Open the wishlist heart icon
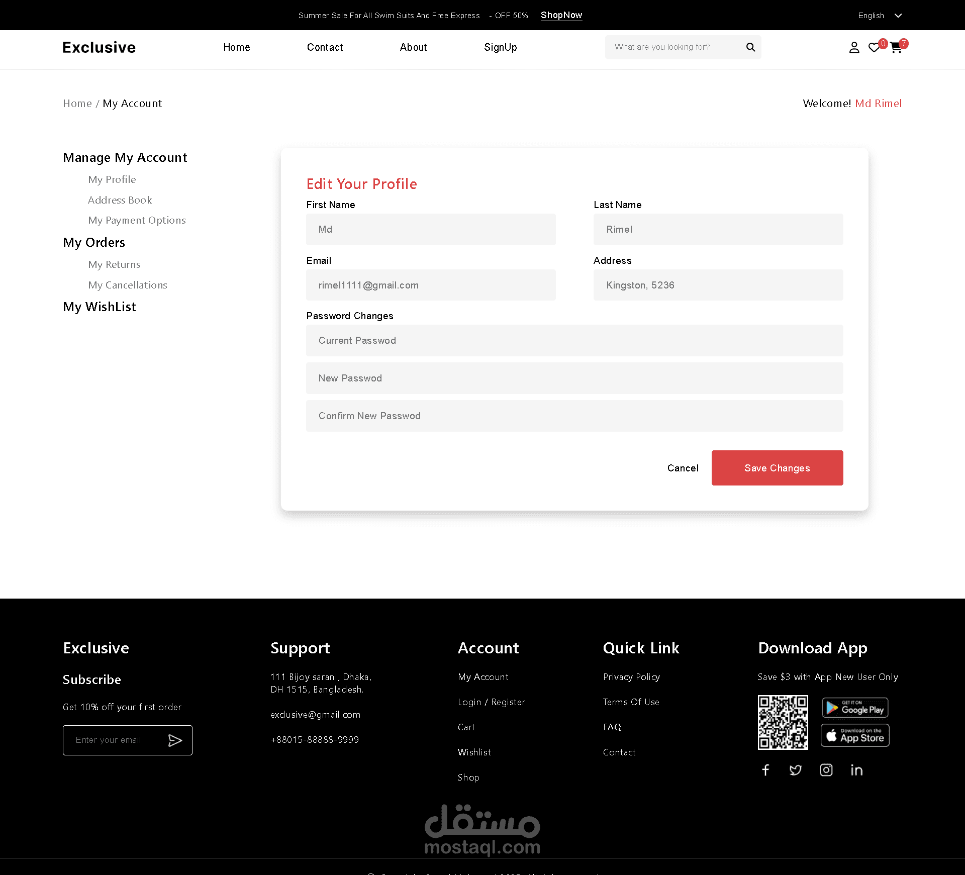Viewport: 965px width, 875px height. 874,48
